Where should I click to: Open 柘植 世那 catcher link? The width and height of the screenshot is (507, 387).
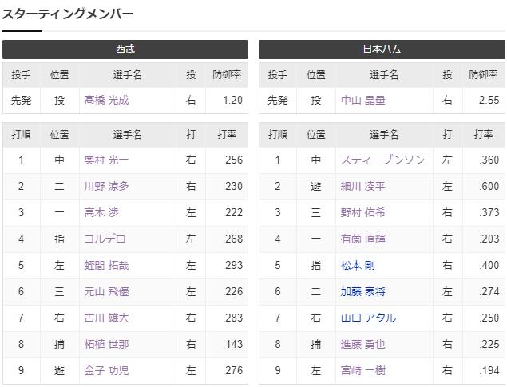[x=106, y=345]
